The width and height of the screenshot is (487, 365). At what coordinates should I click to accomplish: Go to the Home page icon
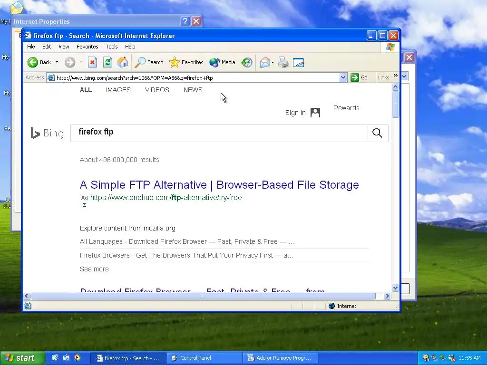coord(123,62)
